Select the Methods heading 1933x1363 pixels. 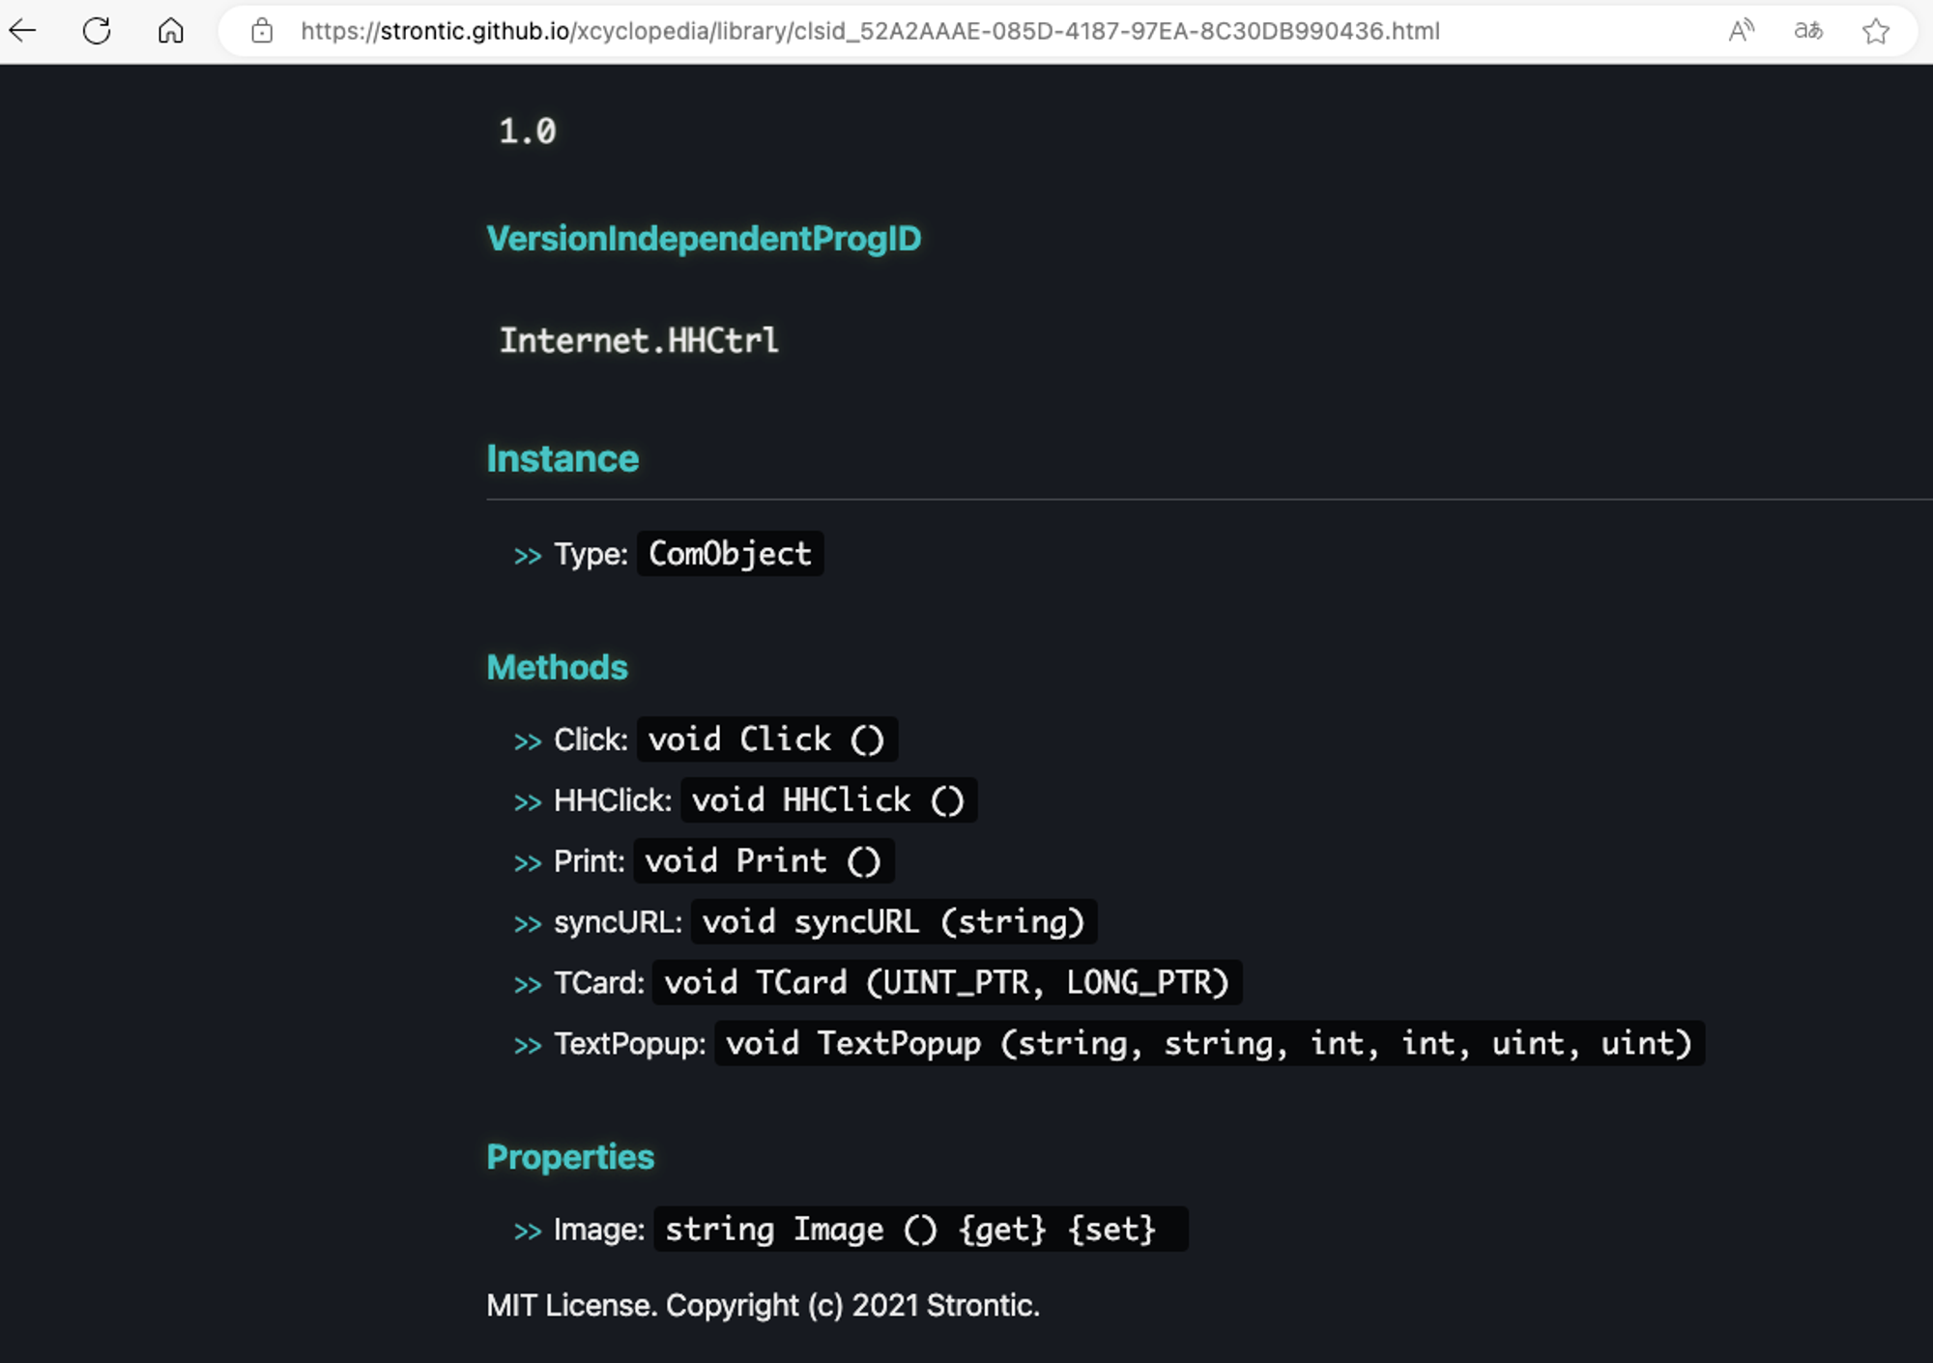click(557, 667)
